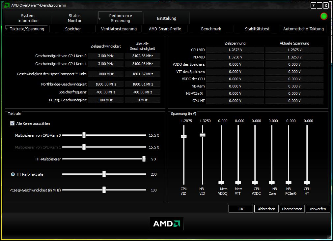Click CPU-Kern 0 current speed '3102.36 MHz'
This screenshot has height=241, width=333.
(x=143, y=56)
